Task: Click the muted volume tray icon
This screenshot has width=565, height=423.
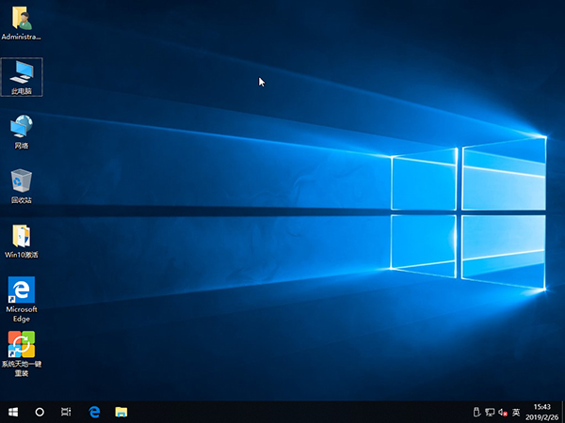Action: 503,413
